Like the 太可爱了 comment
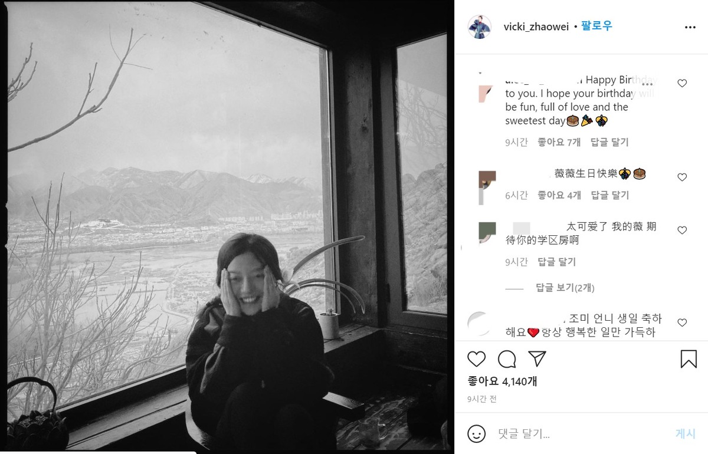This screenshot has width=708, height=454. 682,230
